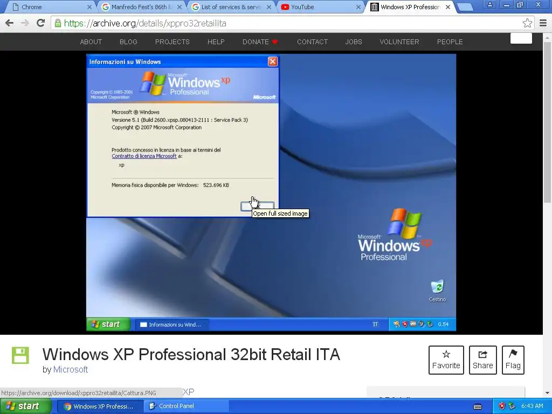Click the 6:43 AM clock
Viewport: 552px width, 414px height.
(532, 406)
